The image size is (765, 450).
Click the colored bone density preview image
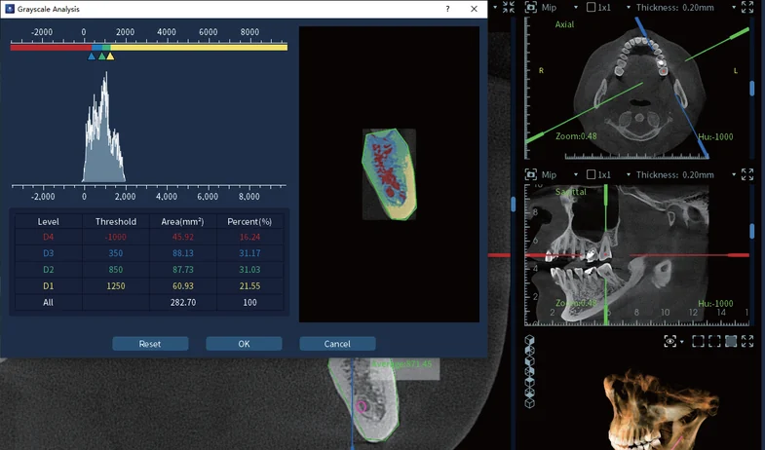(x=390, y=174)
